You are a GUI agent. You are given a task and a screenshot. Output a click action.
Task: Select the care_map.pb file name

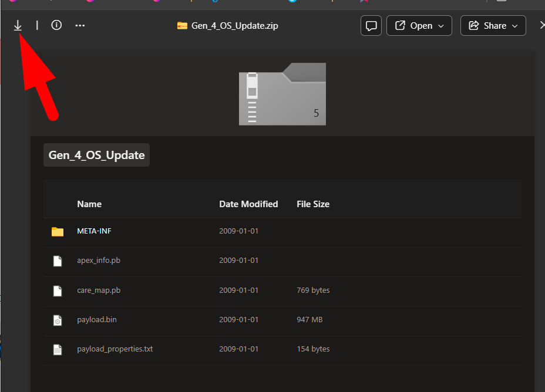coord(99,290)
